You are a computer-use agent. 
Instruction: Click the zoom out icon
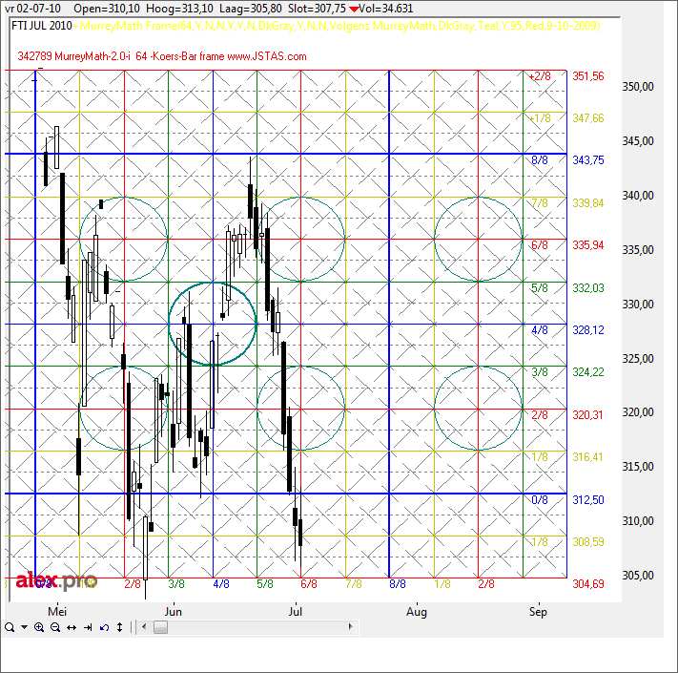[x=55, y=627]
